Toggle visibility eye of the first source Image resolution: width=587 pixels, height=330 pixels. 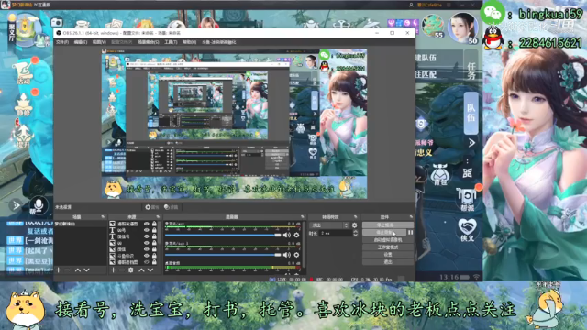pyautogui.click(x=147, y=224)
